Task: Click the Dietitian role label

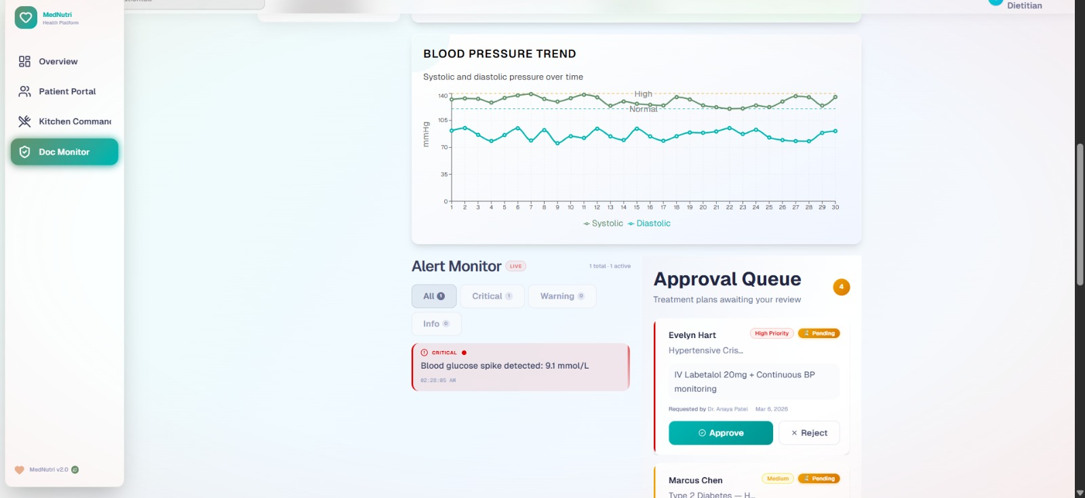Action: point(1025,5)
